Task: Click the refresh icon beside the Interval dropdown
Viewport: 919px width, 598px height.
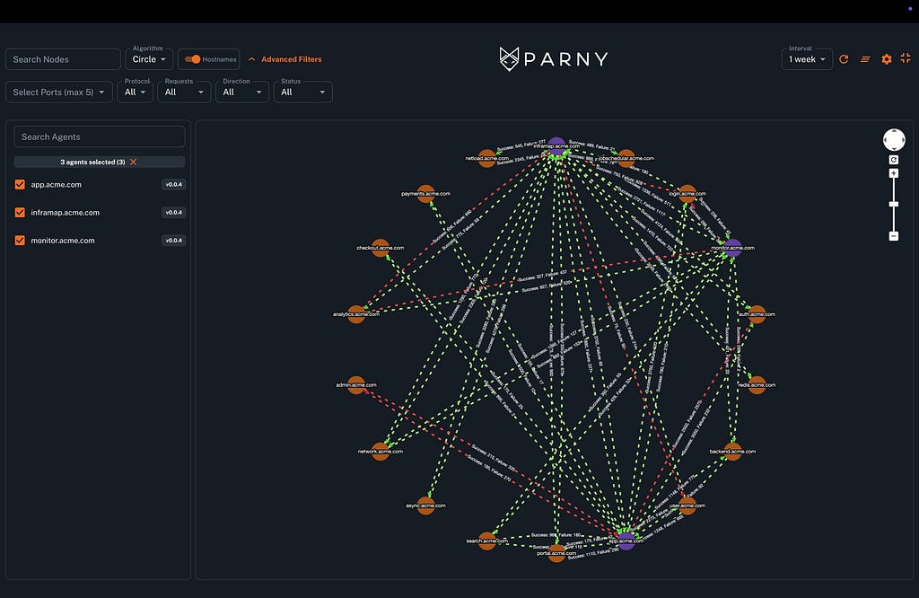Action: (x=844, y=58)
